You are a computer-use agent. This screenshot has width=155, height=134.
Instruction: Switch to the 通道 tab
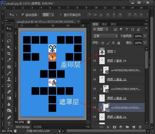[104, 24]
